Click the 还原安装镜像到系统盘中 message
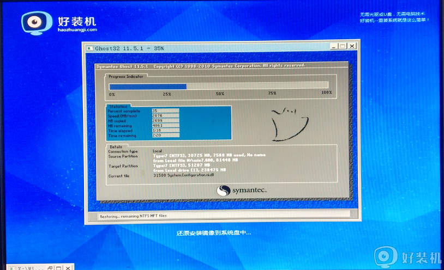This screenshot has width=444, height=270. [213, 233]
